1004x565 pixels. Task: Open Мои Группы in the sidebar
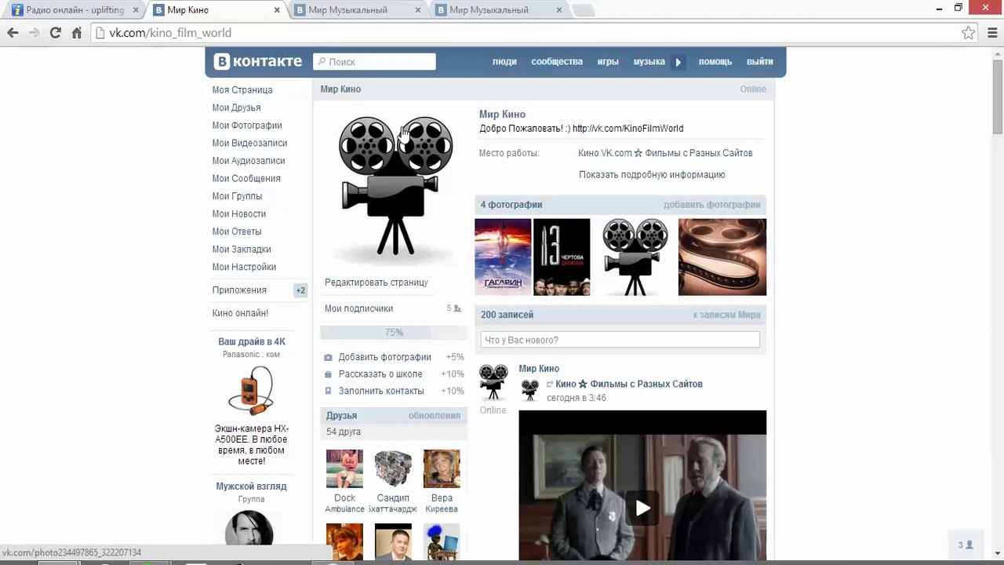(x=237, y=196)
